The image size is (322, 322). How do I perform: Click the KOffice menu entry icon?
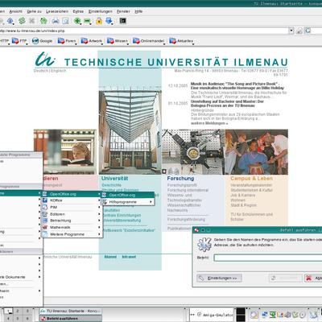tap(45, 200)
